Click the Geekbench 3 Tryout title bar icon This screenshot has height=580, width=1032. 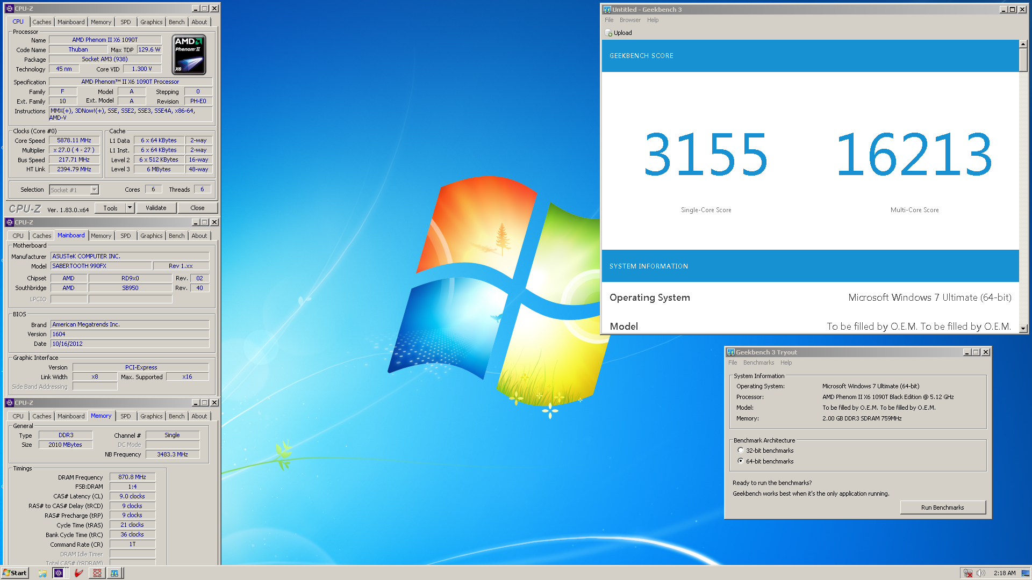coord(731,352)
